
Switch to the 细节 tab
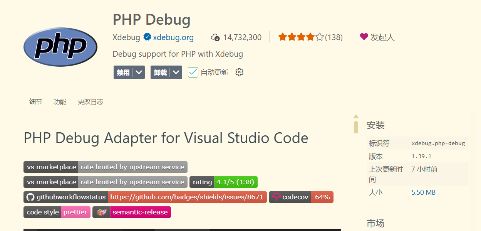tap(35, 102)
